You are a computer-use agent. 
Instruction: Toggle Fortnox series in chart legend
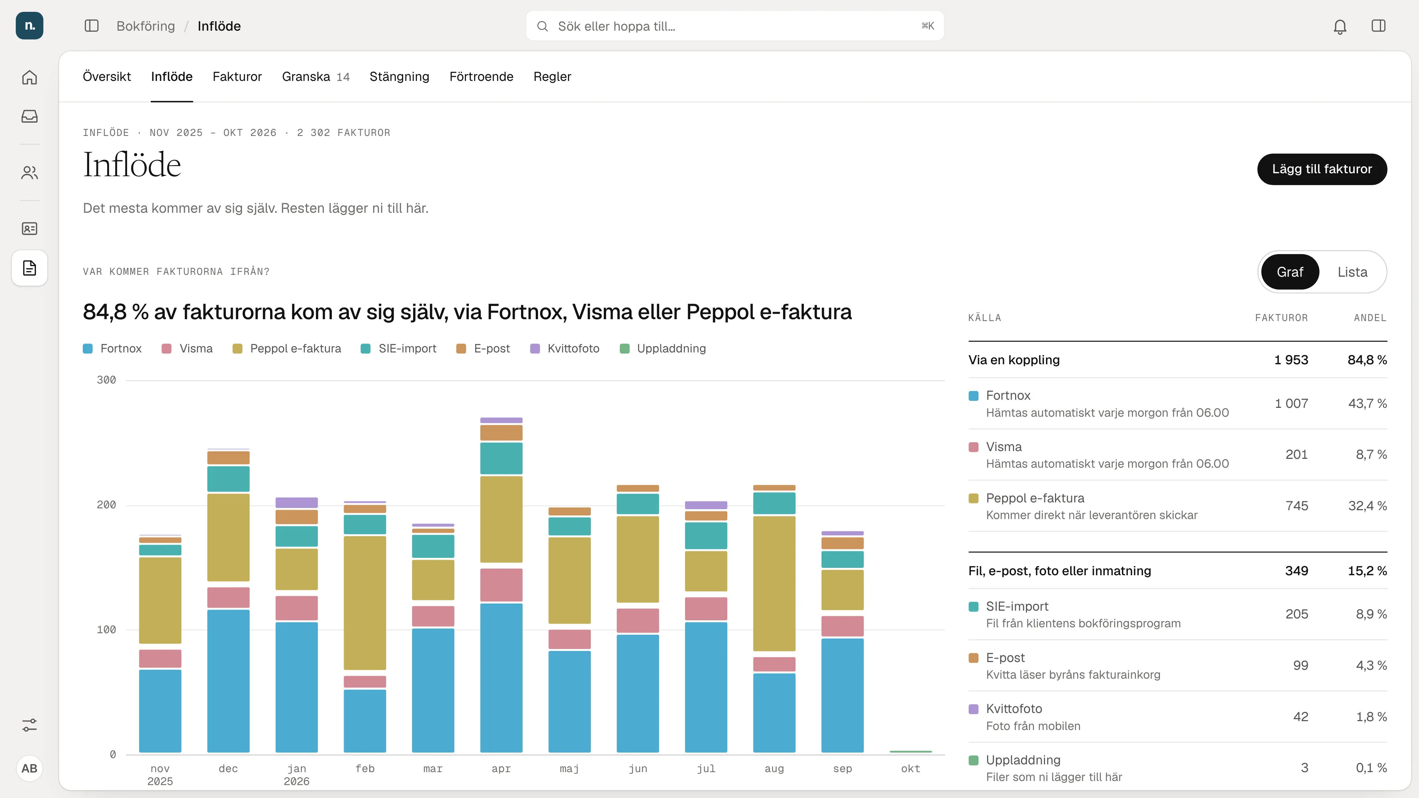coord(112,349)
